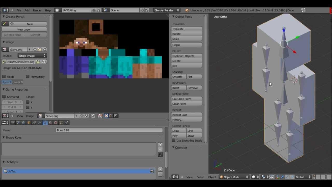Delete the current Scene with X icon
This screenshot has height=187, width=332.
pyautogui.click(x=147, y=10)
